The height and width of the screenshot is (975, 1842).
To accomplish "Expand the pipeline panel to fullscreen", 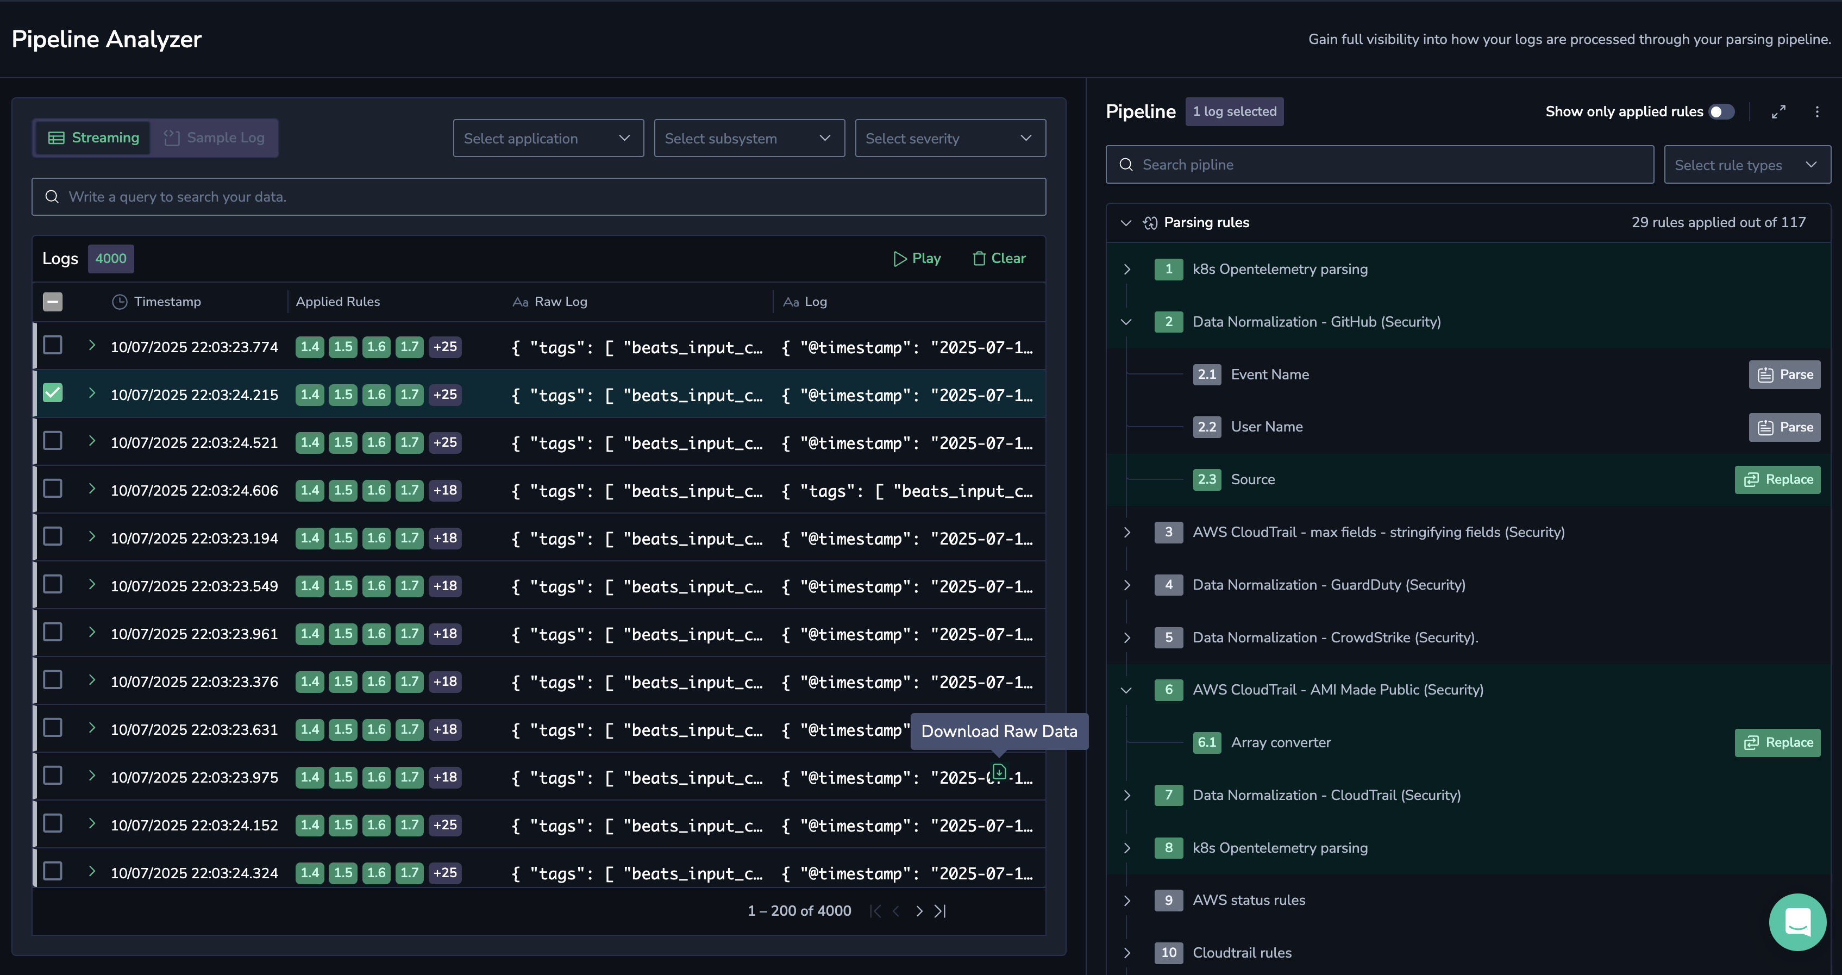I will 1778,111.
